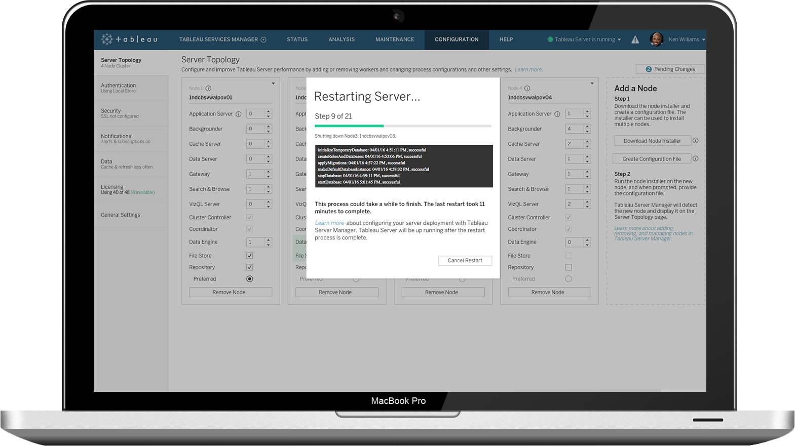Adjust Node 1 Cache Server stepper arrows
The width and height of the screenshot is (795, 446).
[269, 144]
